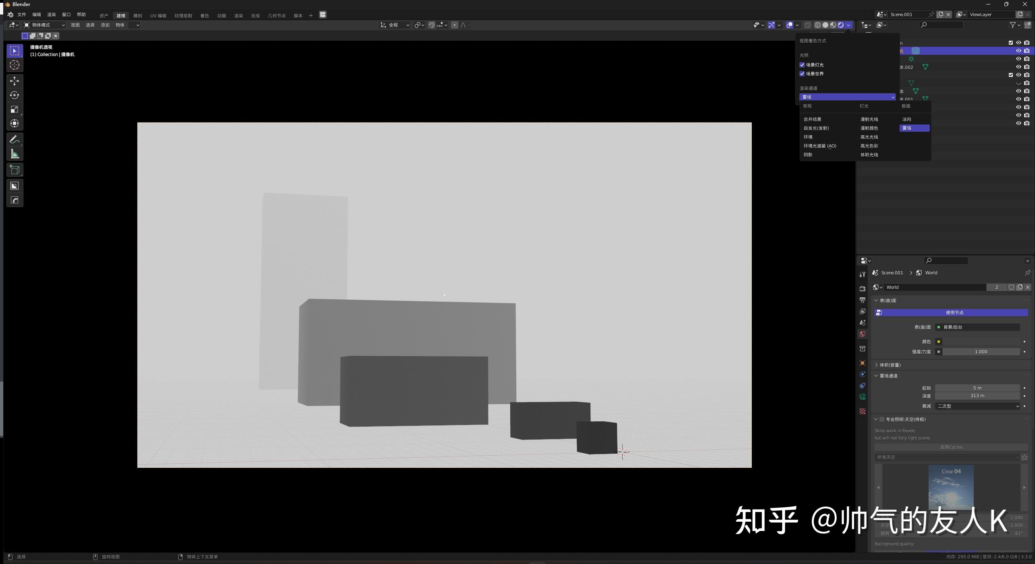
Task: Open the Physics properties tab
Action: [862, 374]
